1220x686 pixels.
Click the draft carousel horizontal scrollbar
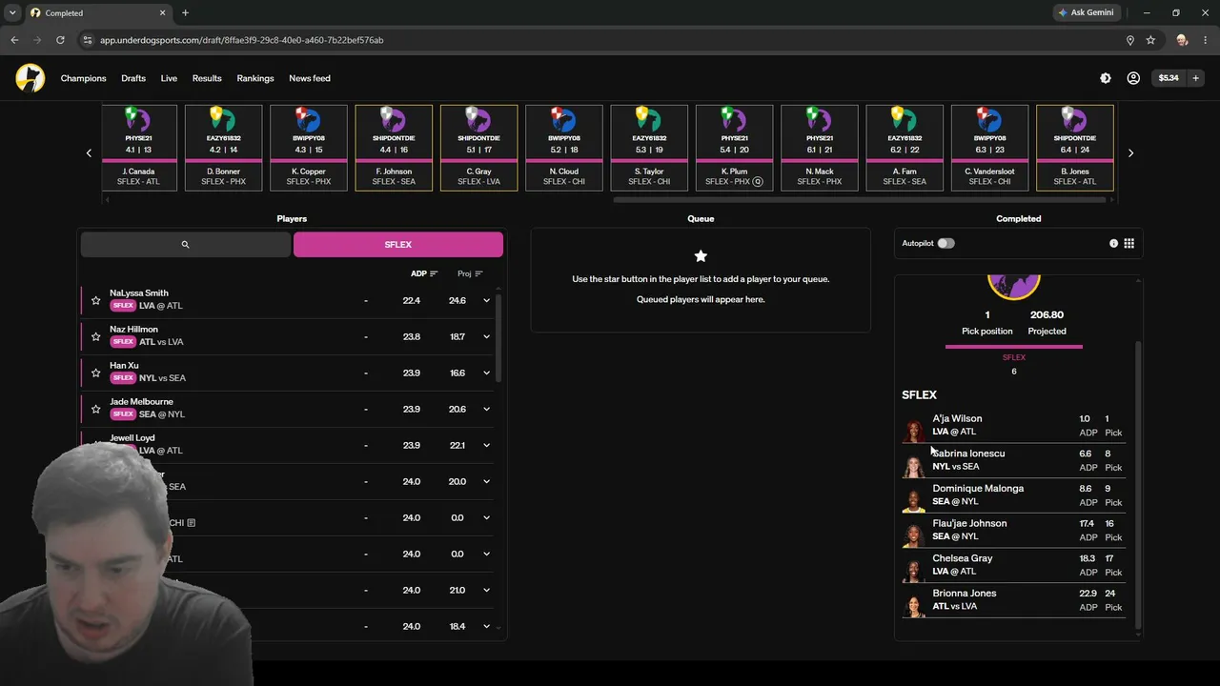point(862,200)
